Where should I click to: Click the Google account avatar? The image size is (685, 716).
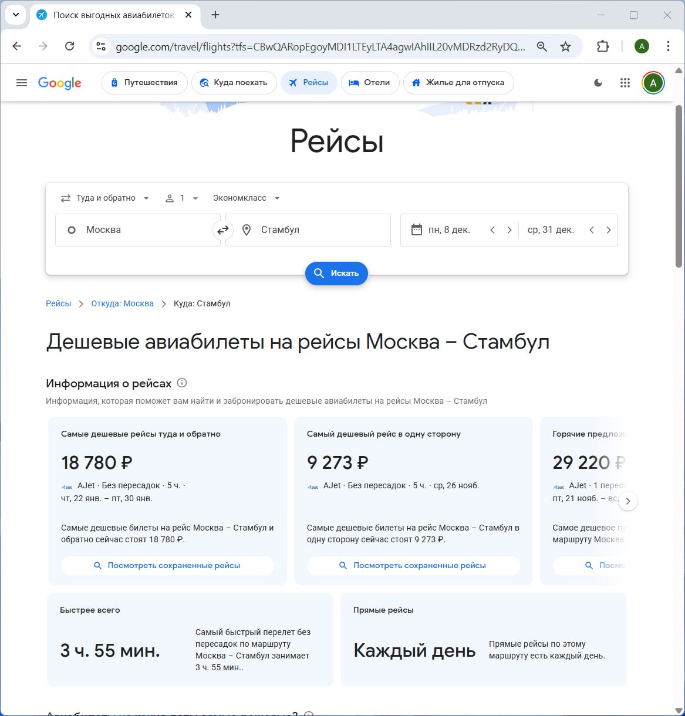653,83
